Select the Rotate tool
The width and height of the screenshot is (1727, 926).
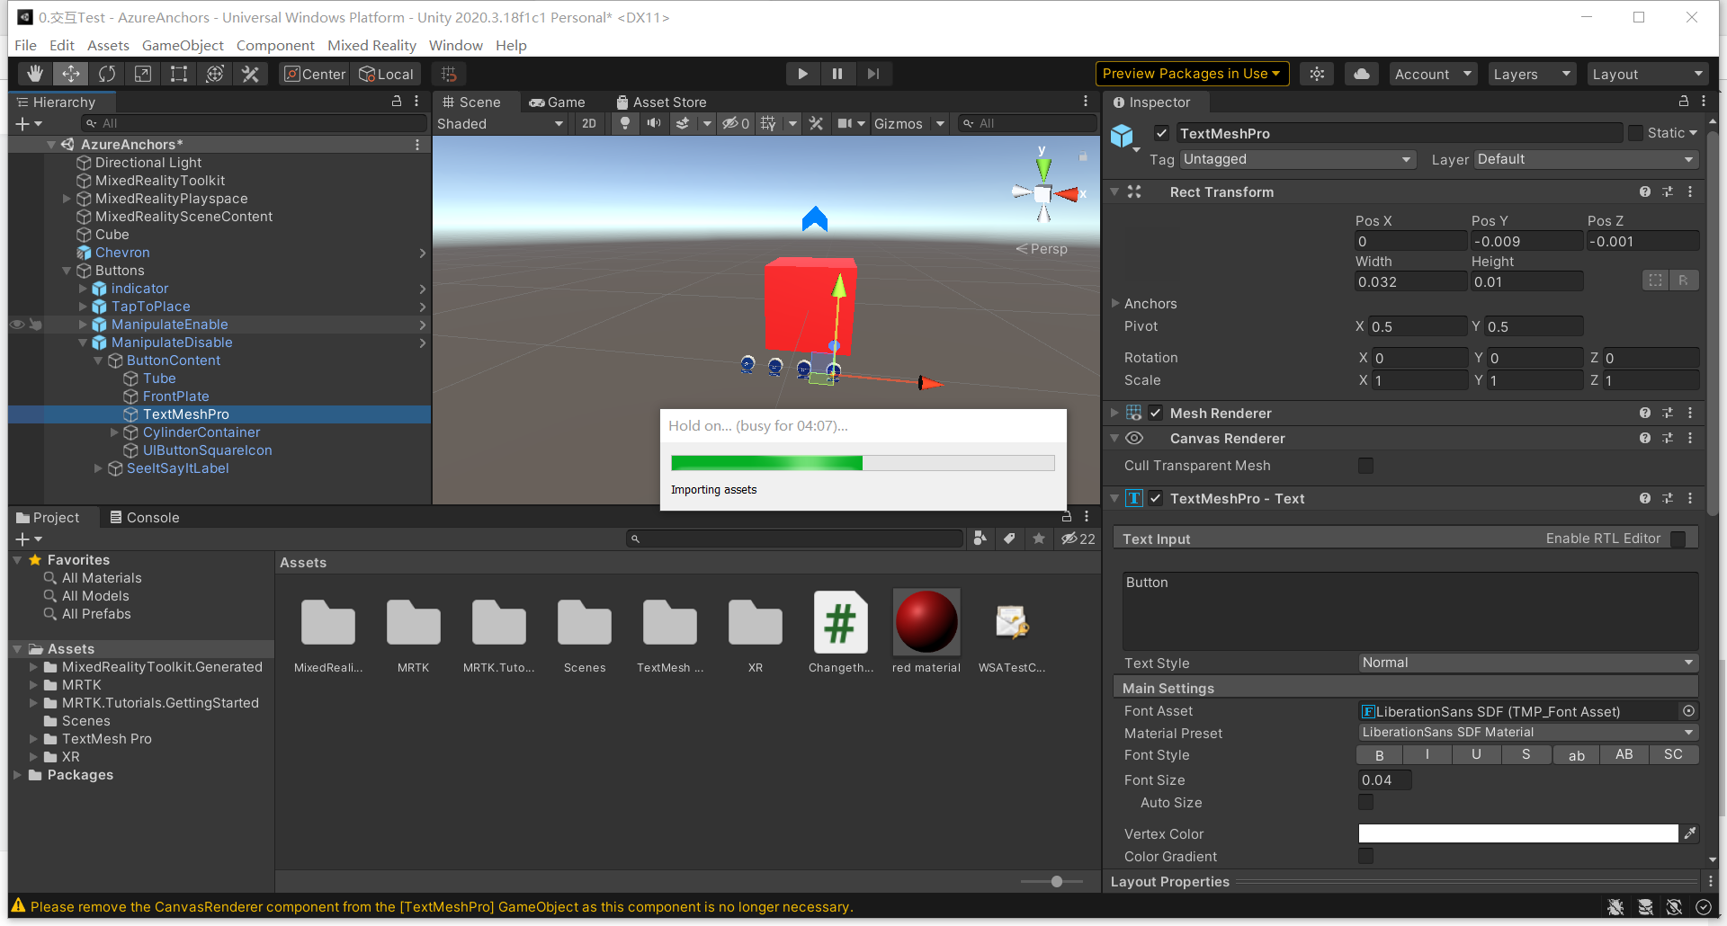pyautogui.click(x=107, y=74)
